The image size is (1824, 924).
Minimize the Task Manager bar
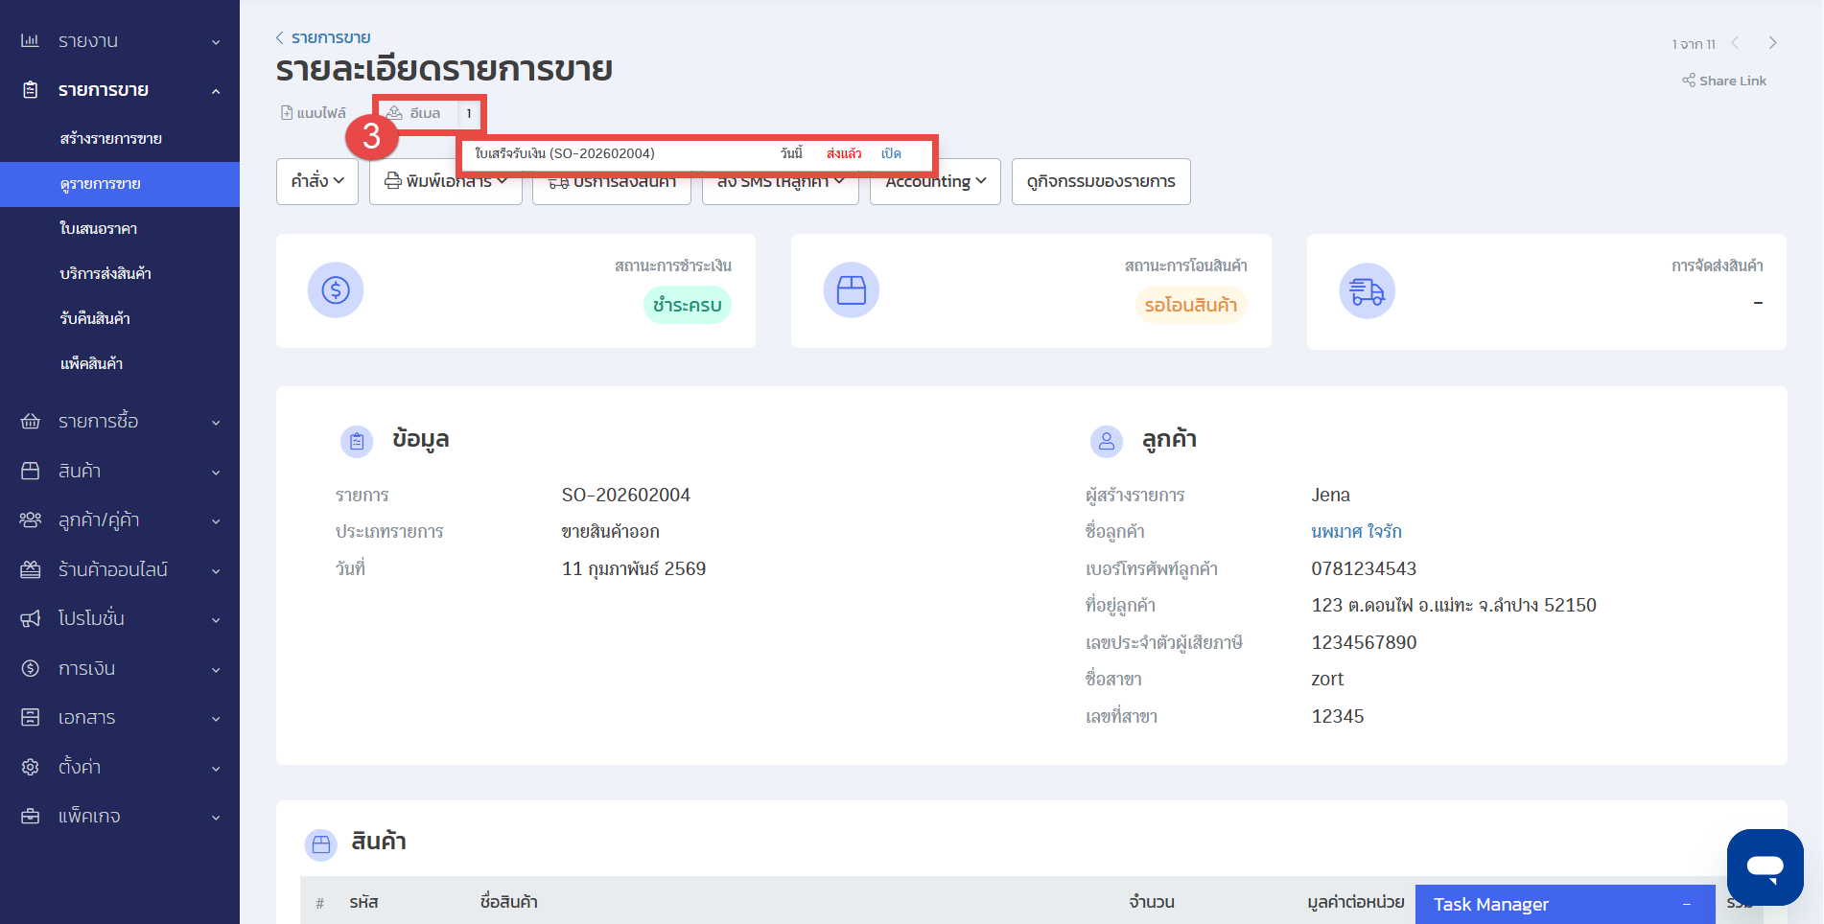tap(1686, 904)
